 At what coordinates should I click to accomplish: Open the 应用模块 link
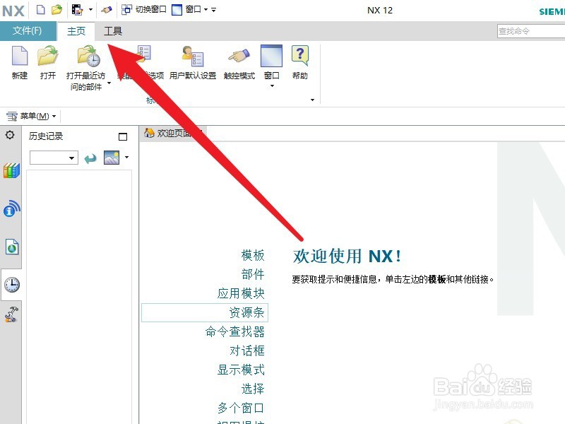point(241,293)
